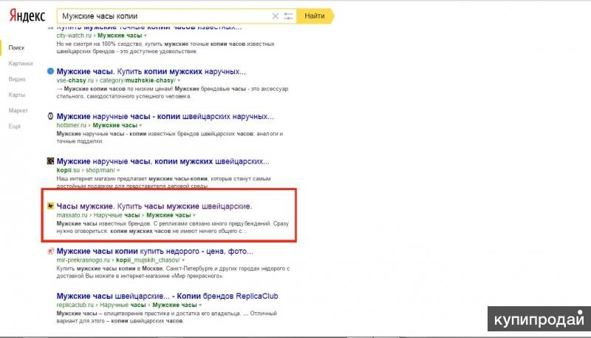Screen dimensions: 591x338
Task: Click snippet text 'Купить мужские часы копии в Москве'
Action: pos(109,268)
